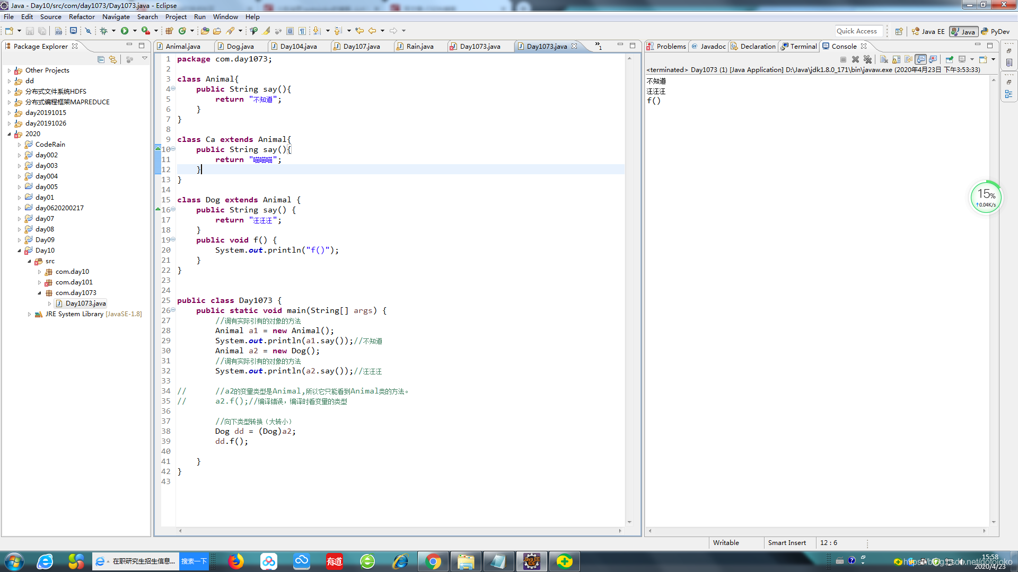
Task: Expand the Day10 project tree node
Action: click(x=18, y=250)
